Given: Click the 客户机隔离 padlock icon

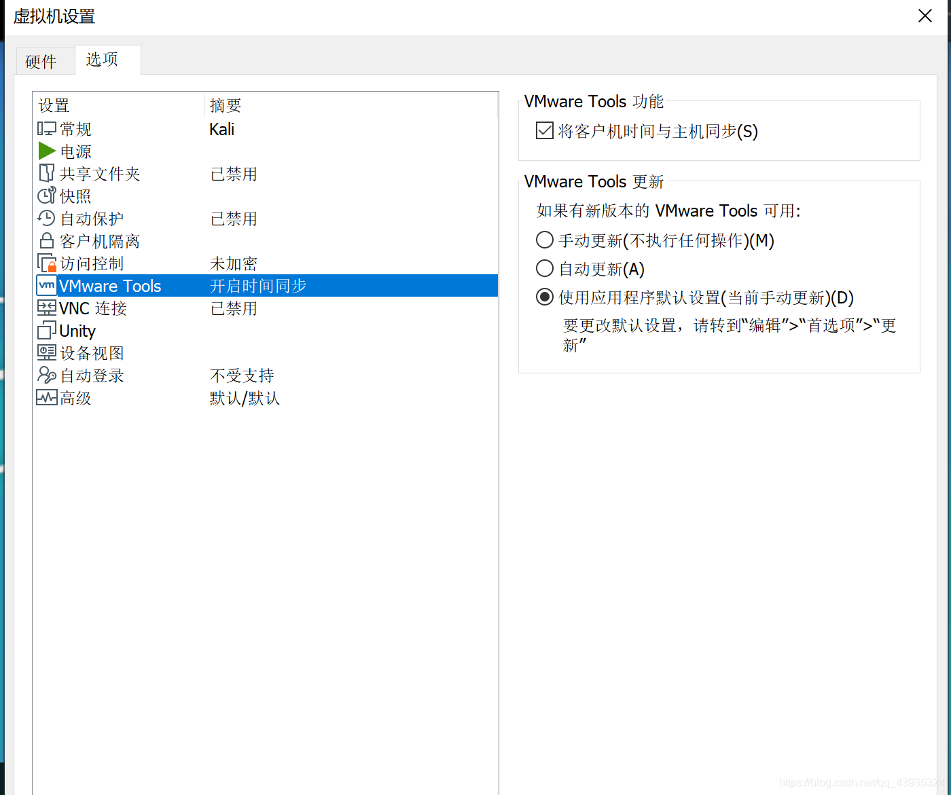Looking at the screenshot, I should click(x=46, y=240).
